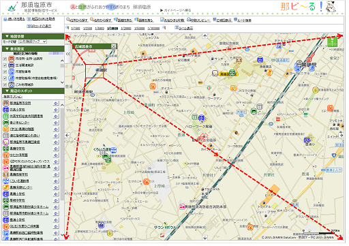Pan map west with the left arrow
Viewport: 349px width, 246px height.
pos(67,136)
